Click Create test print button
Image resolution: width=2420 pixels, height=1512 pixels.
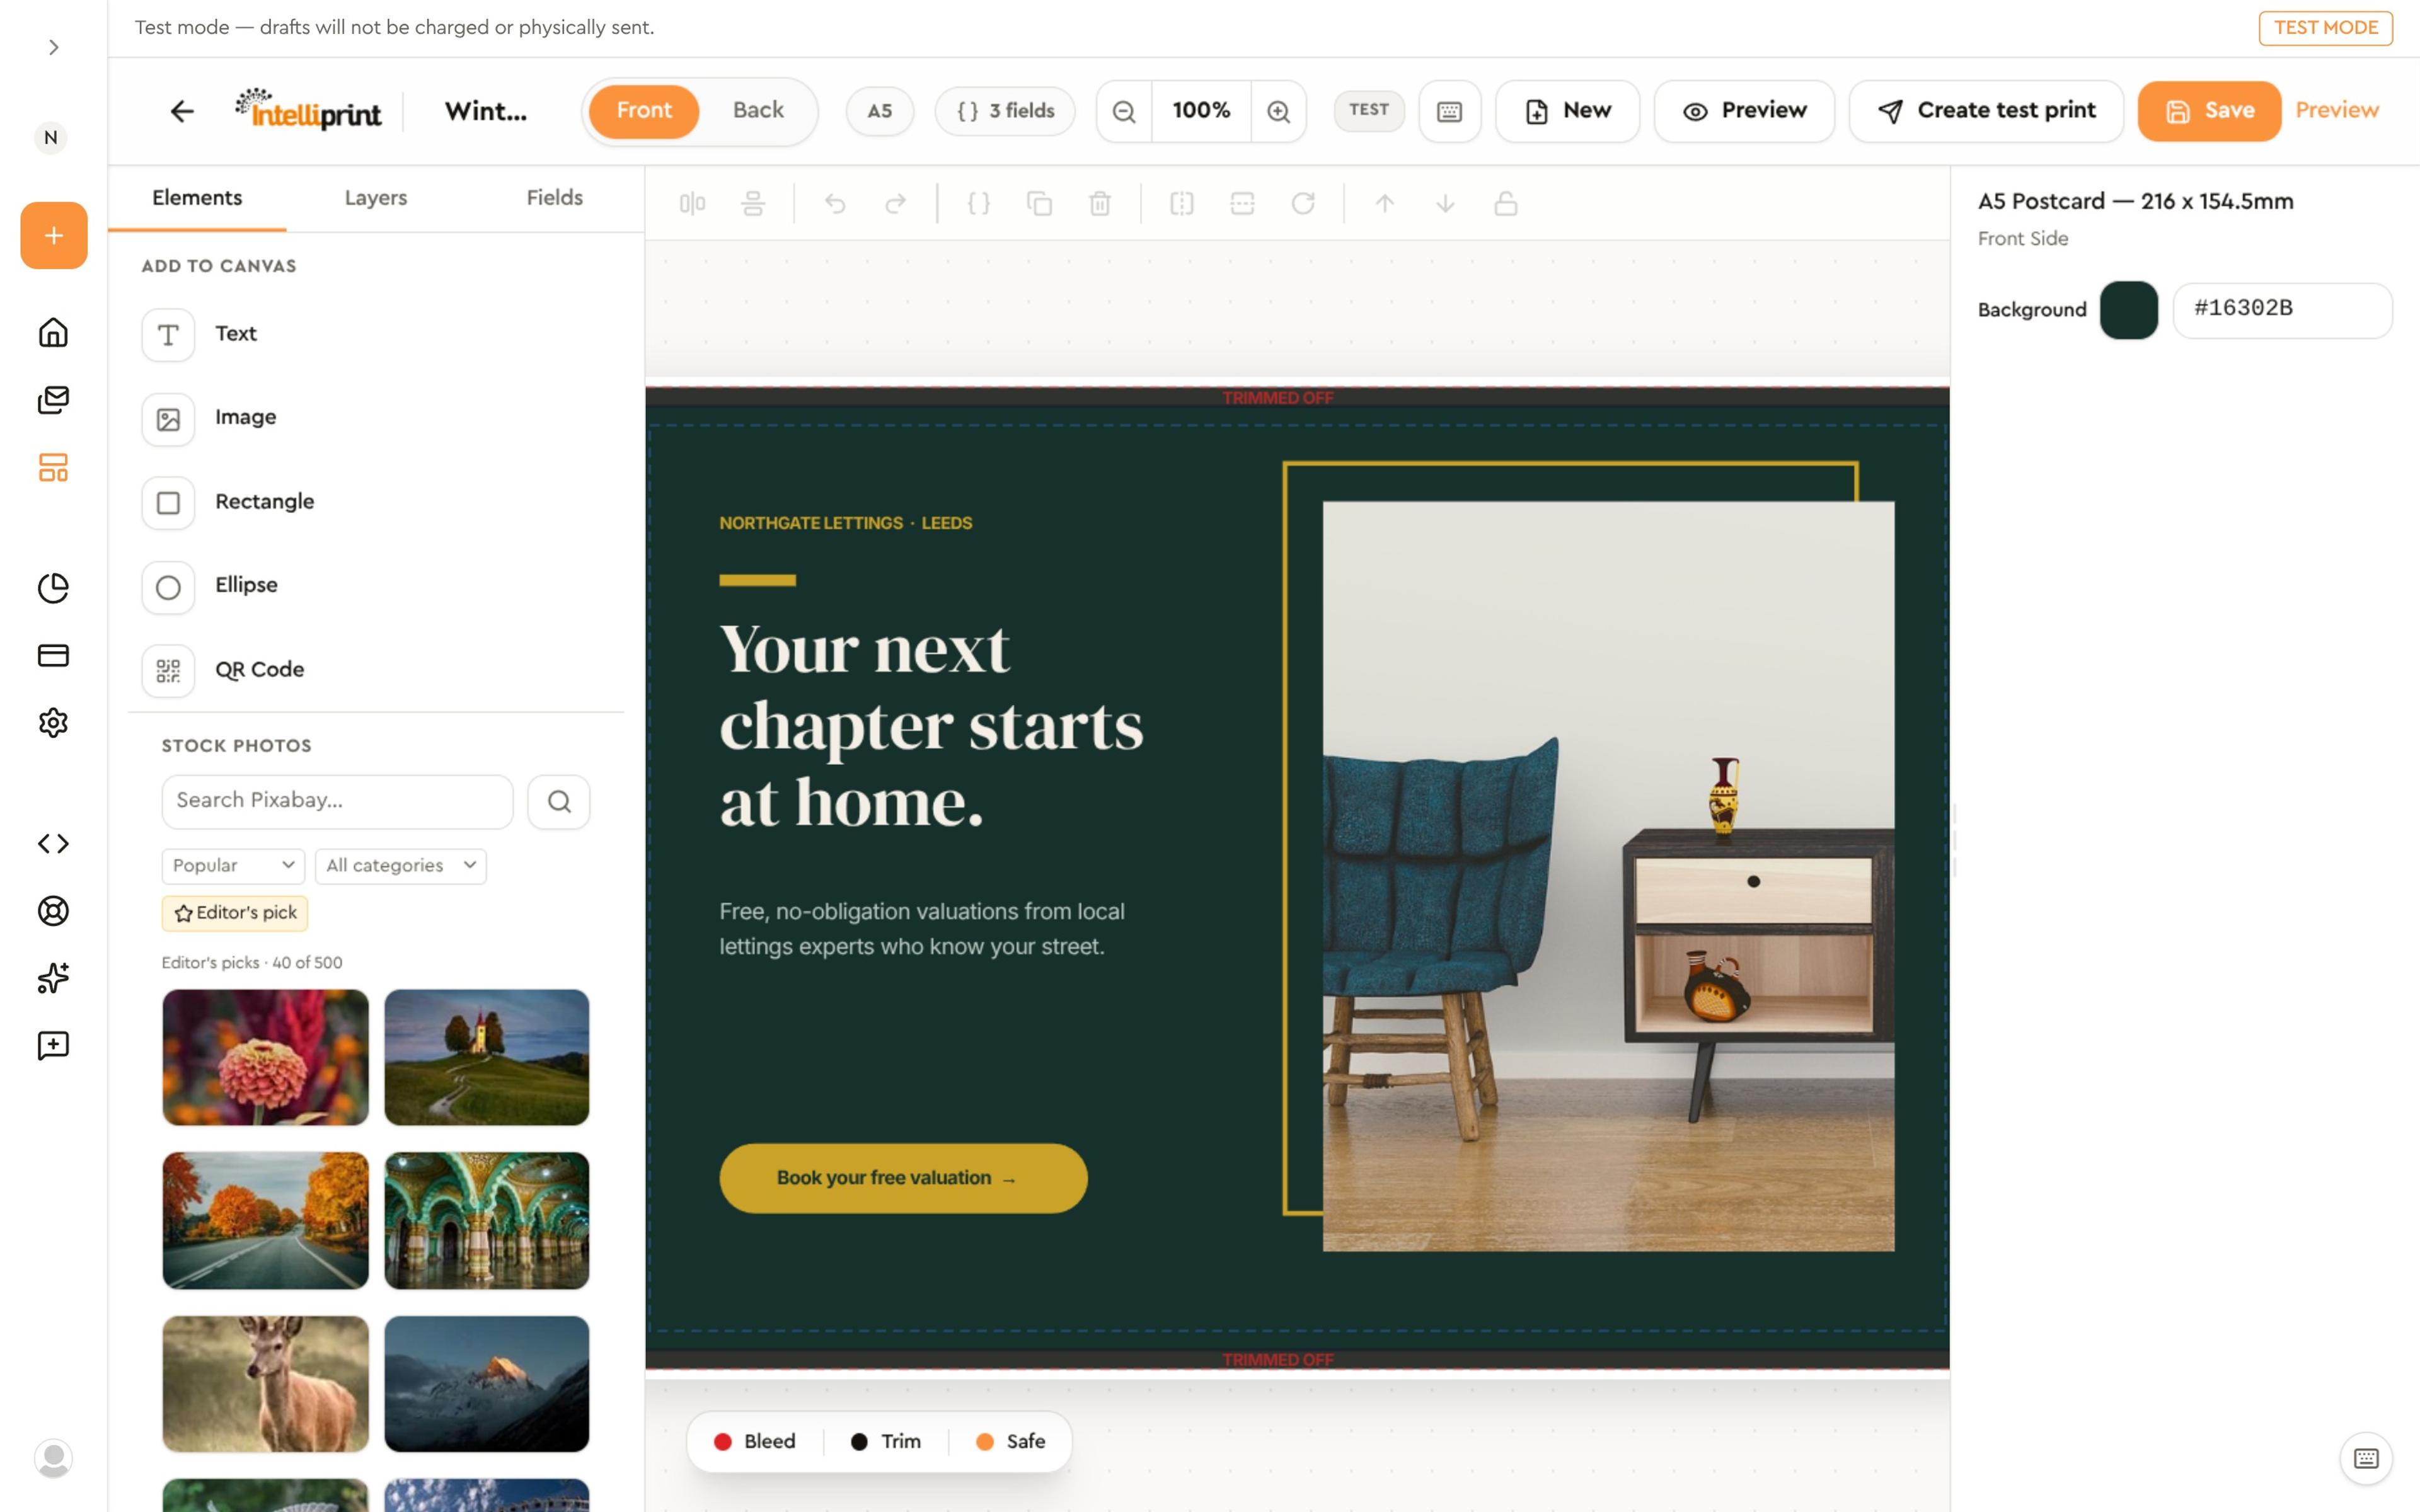(x=1986, y=111)
